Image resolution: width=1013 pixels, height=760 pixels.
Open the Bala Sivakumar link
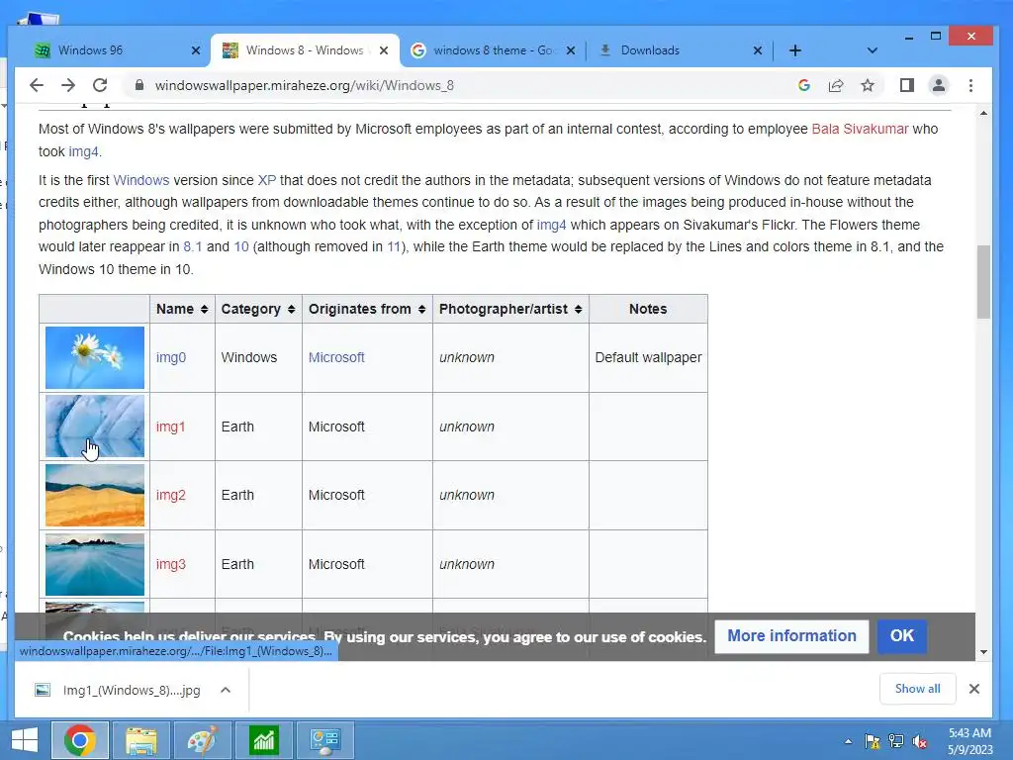click(860, 129)
